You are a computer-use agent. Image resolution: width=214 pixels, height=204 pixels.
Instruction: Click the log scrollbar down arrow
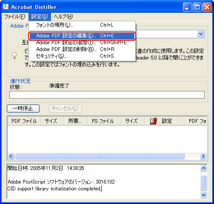pyautogui.click(x=204, y=195)
